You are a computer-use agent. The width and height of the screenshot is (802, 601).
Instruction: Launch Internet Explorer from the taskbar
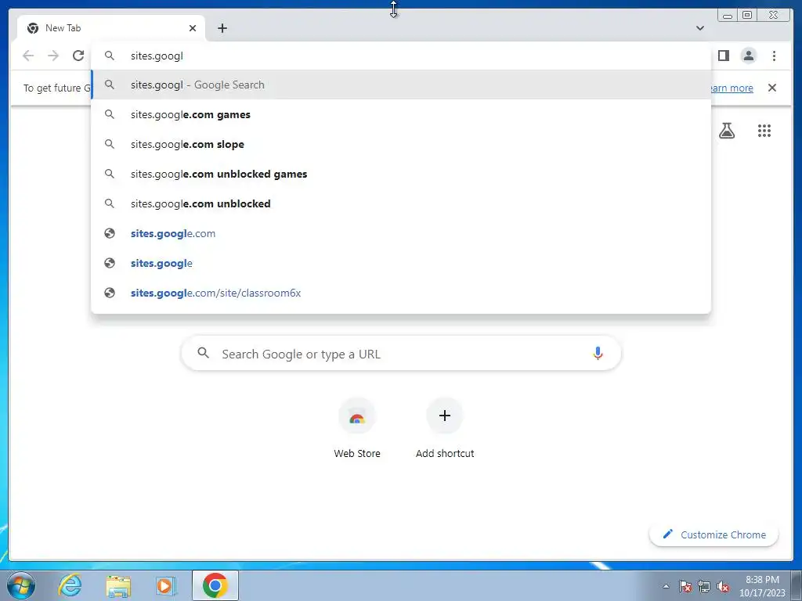[x=70, y=585]
